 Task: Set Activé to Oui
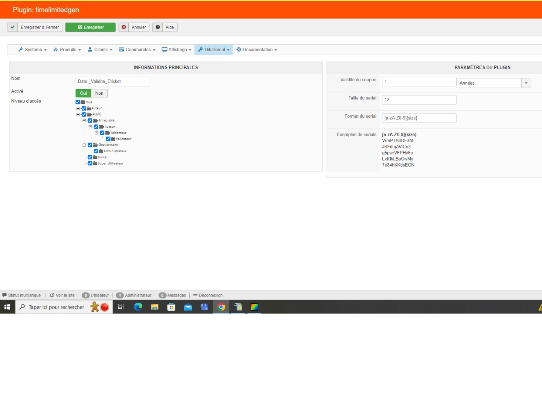(84, 93)
